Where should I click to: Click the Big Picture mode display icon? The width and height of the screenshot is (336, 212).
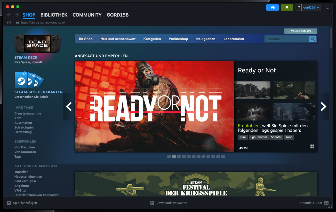coord(327,7)
